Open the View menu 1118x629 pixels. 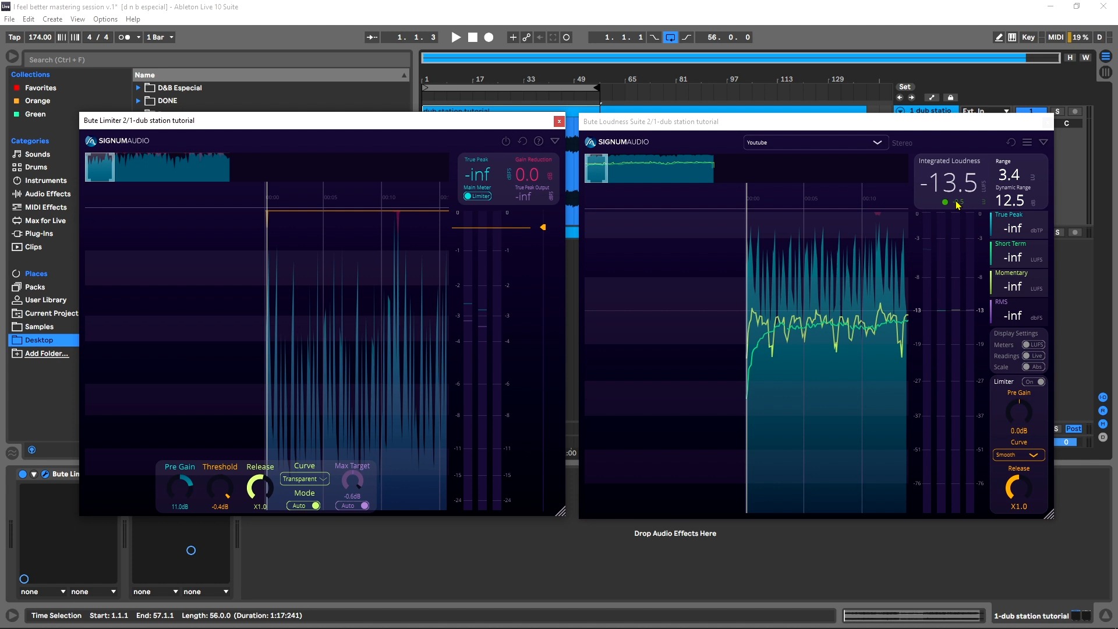[77, 19]
